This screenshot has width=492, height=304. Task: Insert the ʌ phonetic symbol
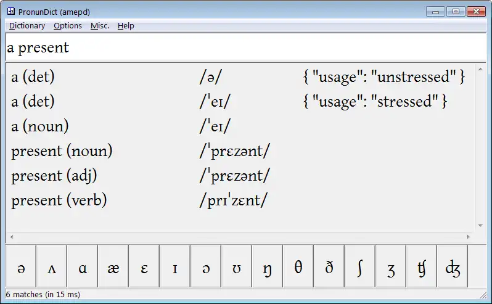point(51,266)
